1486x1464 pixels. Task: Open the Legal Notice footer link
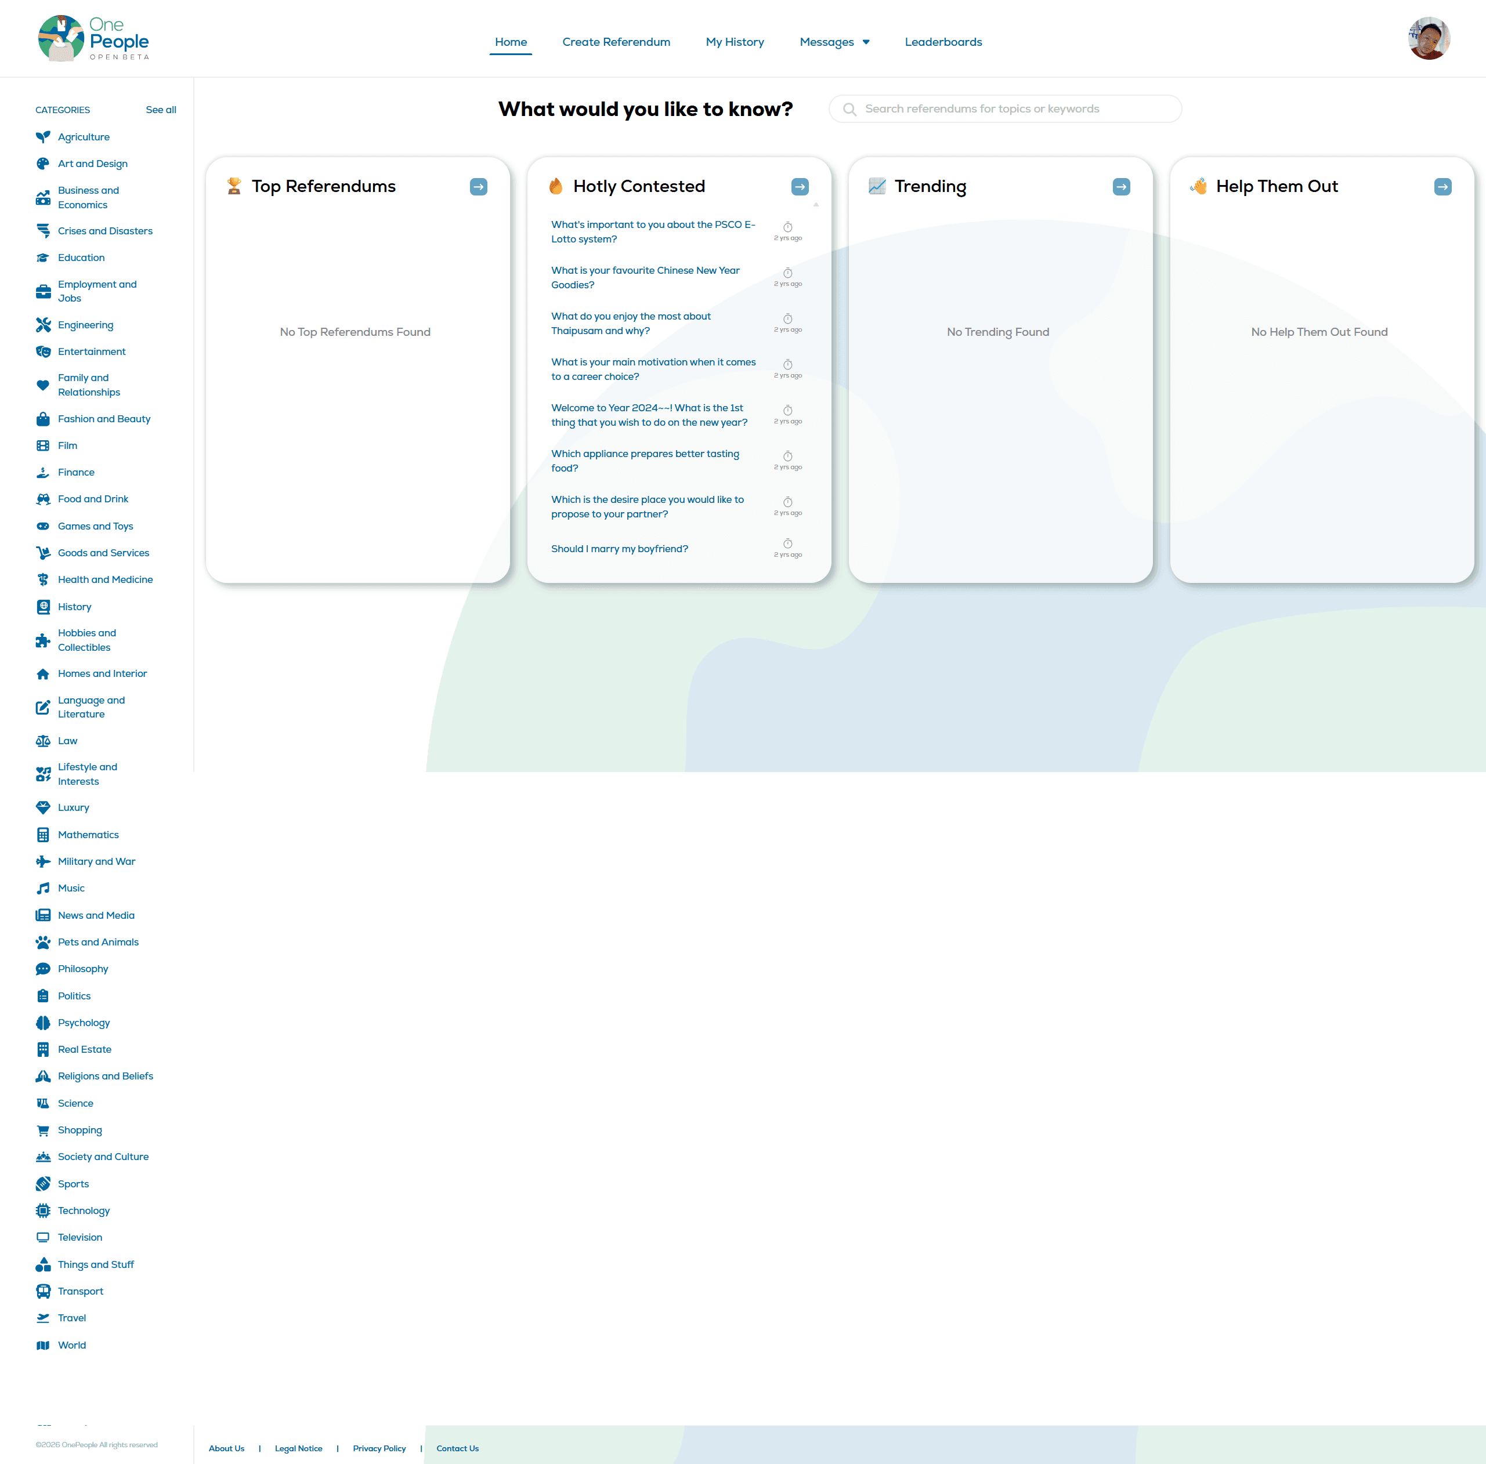click(x=298, y=1448)
